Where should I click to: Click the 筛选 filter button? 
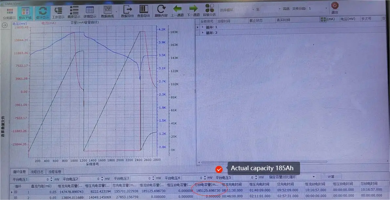pyautogui.click(x=286, y=9)
